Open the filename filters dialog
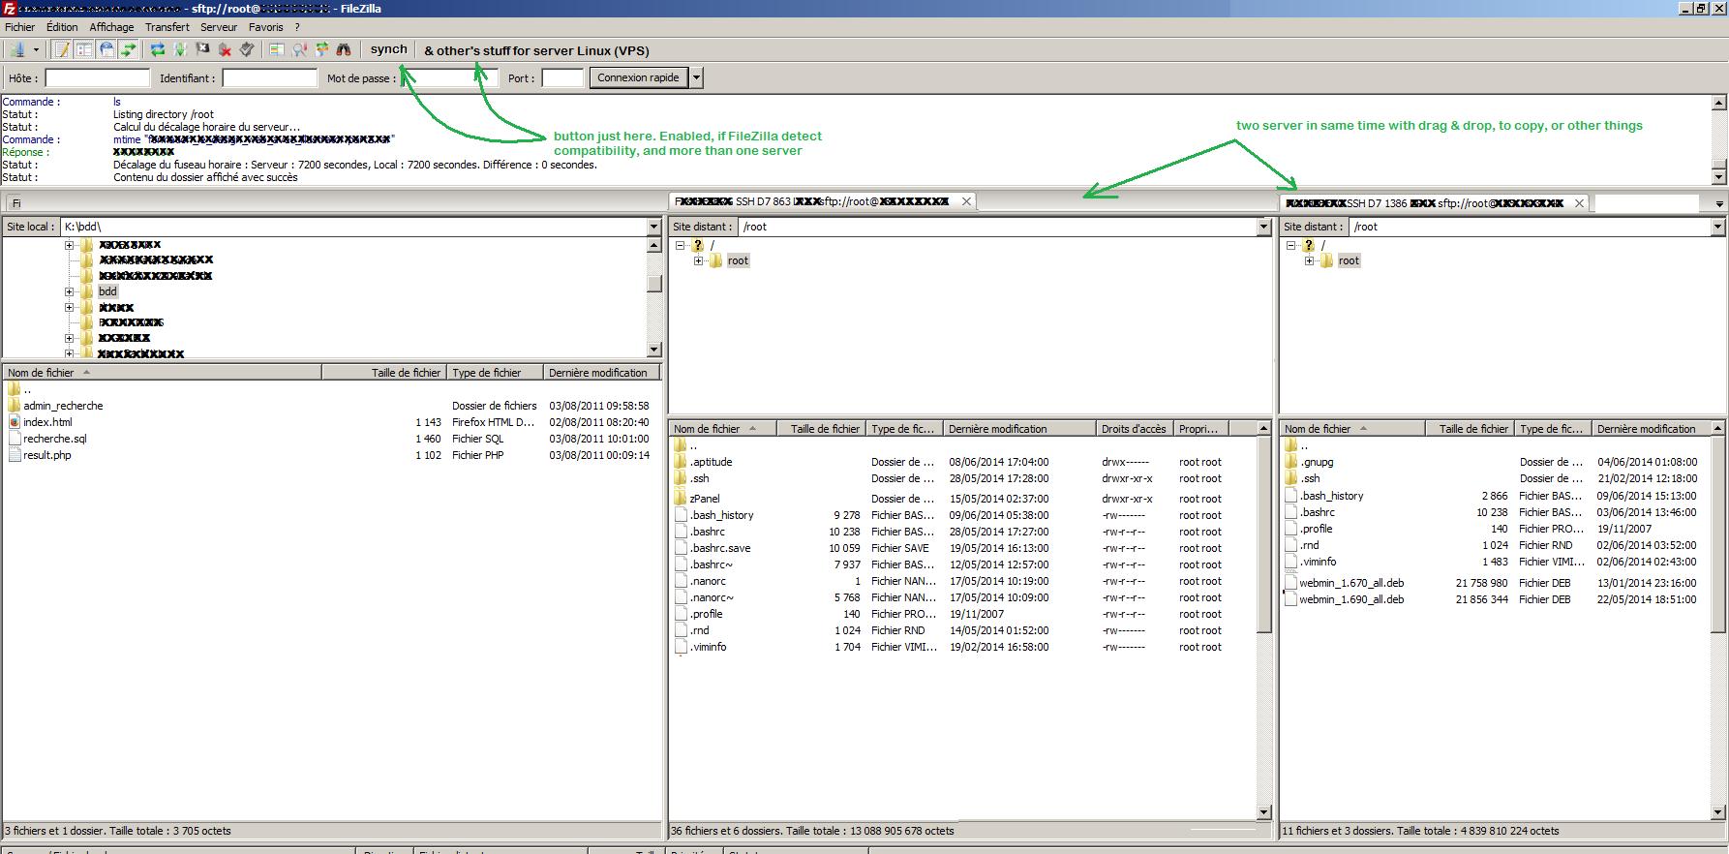The image size is (1729, 854). coord(277,49)
